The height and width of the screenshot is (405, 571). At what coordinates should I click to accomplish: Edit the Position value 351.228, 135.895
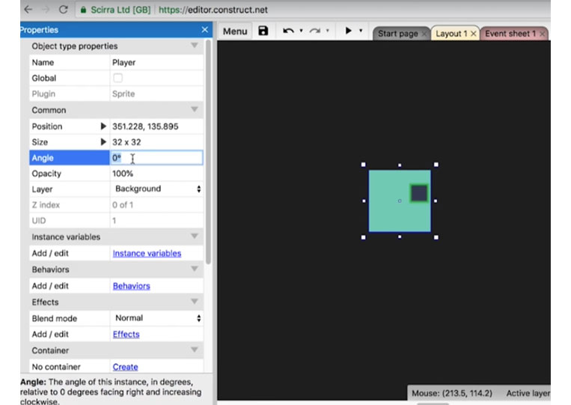click(x=156, y=127)
